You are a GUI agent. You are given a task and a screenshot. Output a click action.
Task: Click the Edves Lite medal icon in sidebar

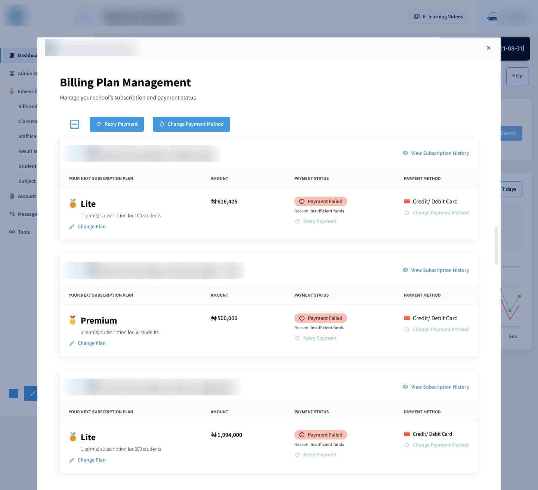tap(12, 91)
